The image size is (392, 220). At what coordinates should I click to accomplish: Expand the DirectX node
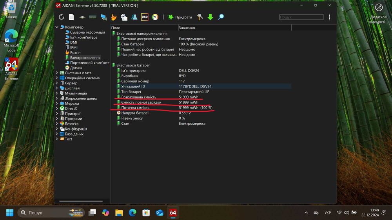[57, 108]
